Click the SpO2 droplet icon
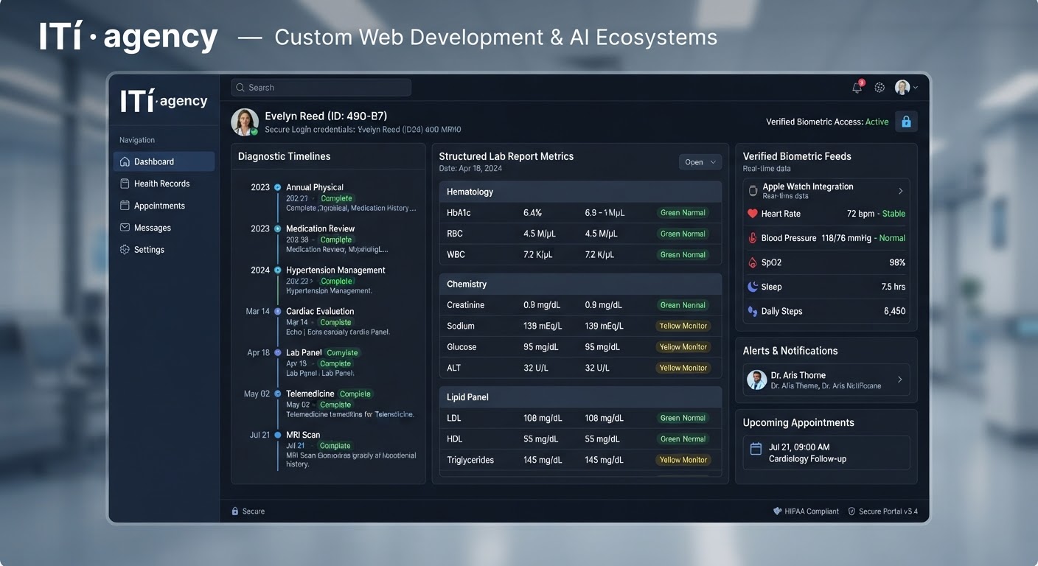This screenshot has height=566, width=1038. [753, 262]
